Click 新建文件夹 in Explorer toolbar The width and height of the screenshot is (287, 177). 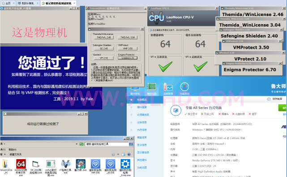pos(16,154)
